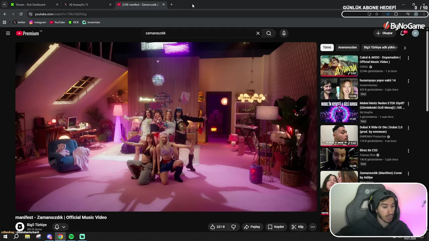429x241 pixels.
Task: Open Dubai X Ride Or Die video title
Action: click(x=381, y=130)
